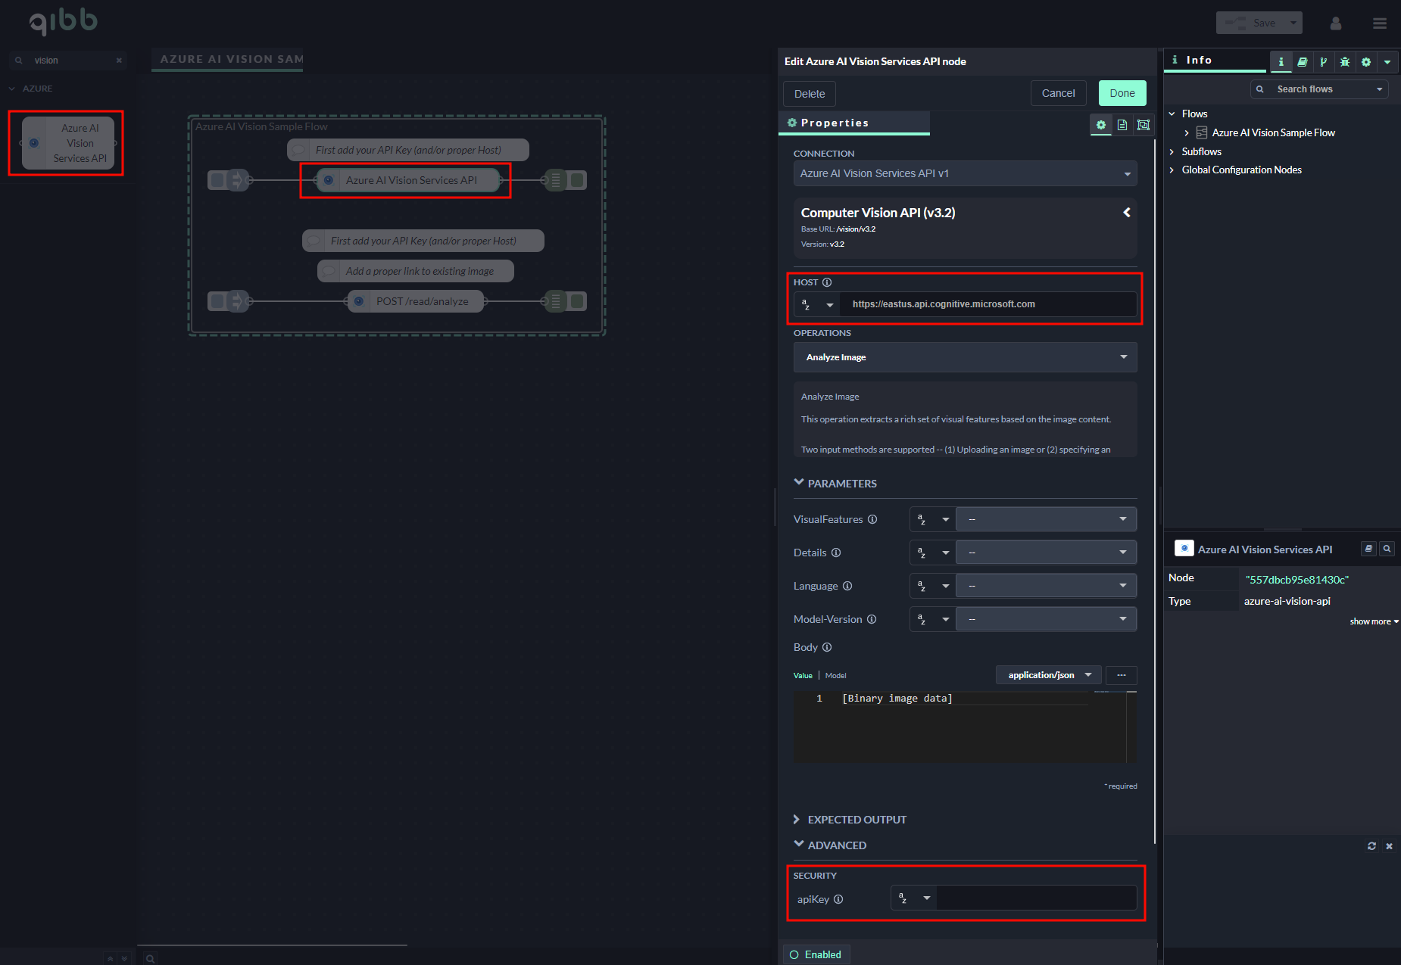Open the VisualFeatures value dropdown

(x=1045, y=519)
